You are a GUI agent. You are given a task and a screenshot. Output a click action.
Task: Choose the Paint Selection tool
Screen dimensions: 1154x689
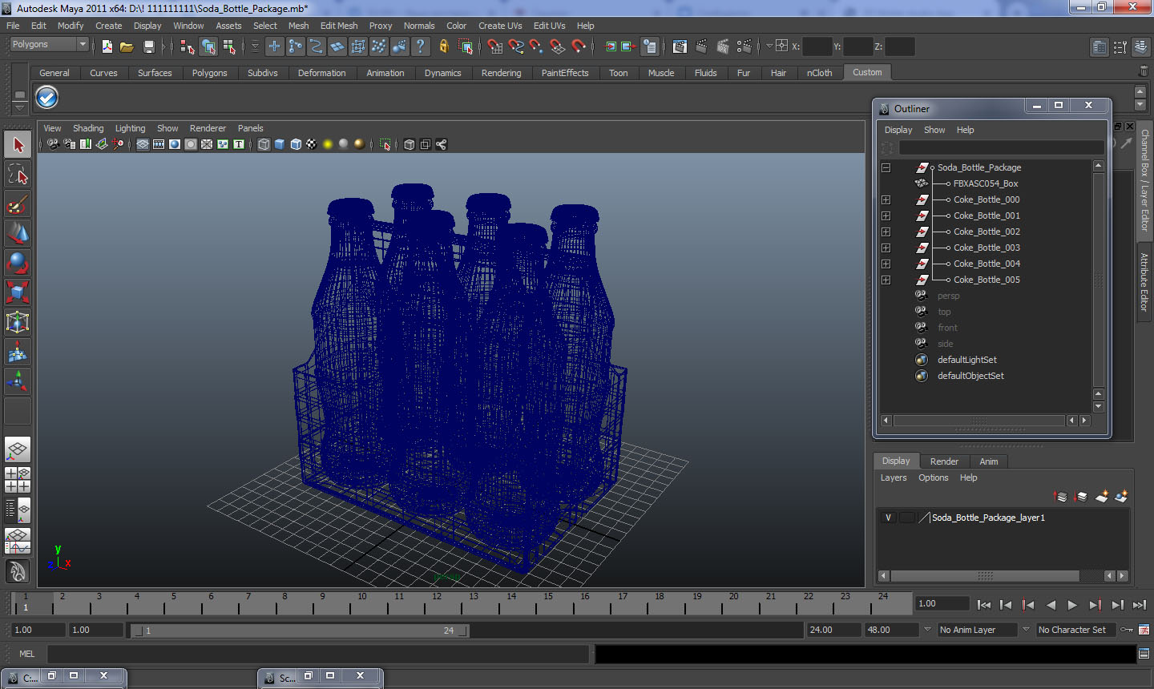click(18, 204)
